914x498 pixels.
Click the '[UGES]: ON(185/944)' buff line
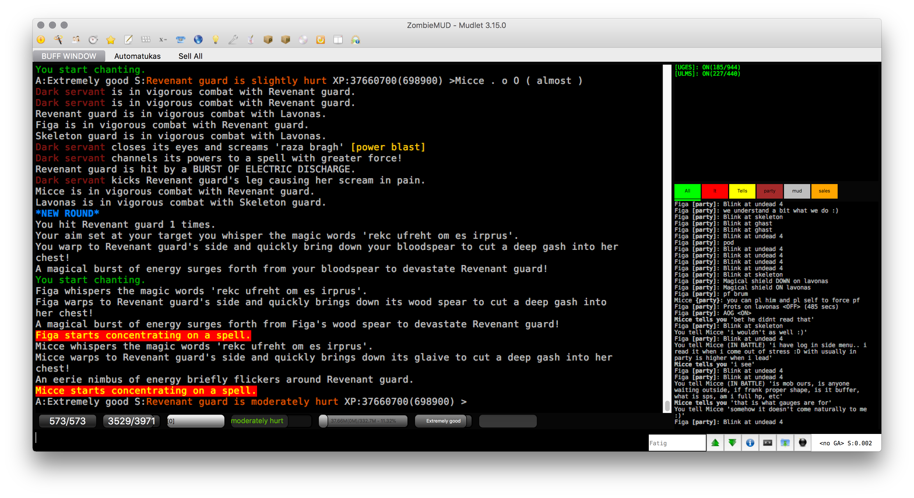click(707, 67)
